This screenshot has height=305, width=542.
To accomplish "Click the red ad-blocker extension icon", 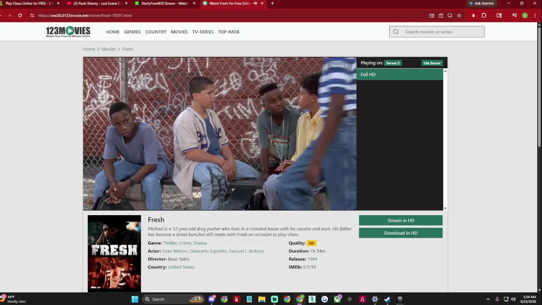I will (473, 16).
